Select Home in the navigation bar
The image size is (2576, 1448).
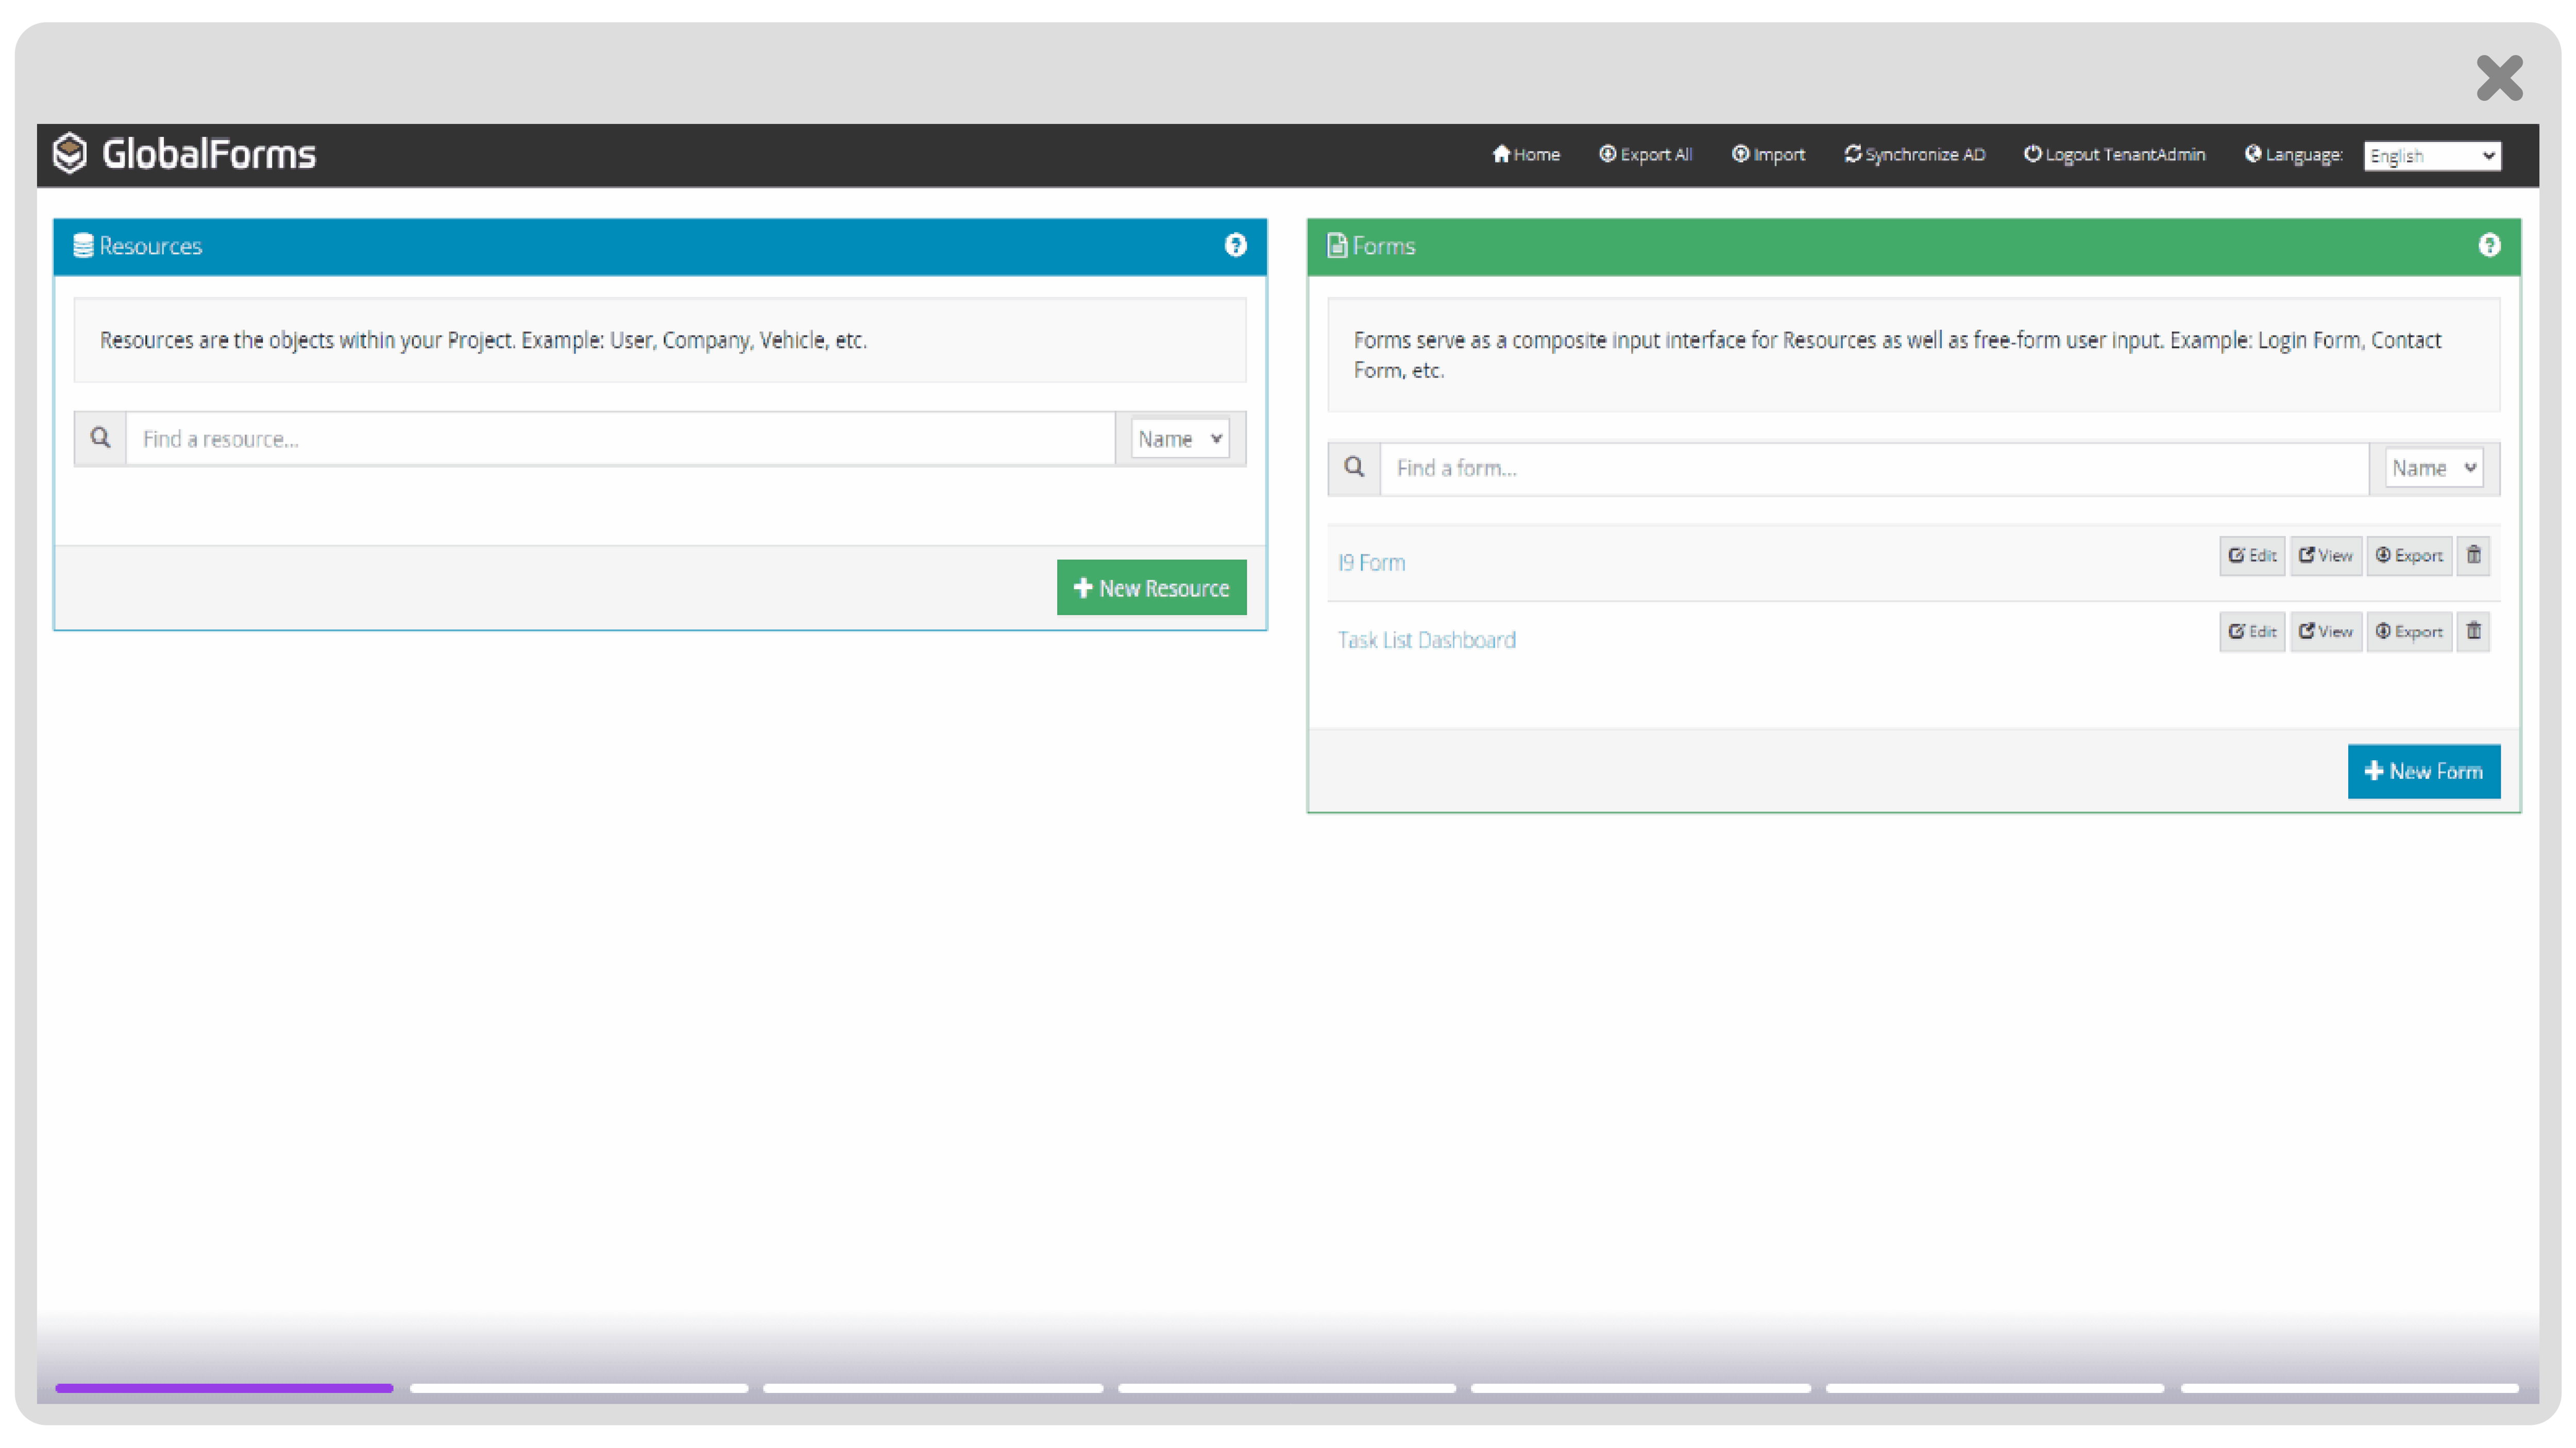(1527, 154)
